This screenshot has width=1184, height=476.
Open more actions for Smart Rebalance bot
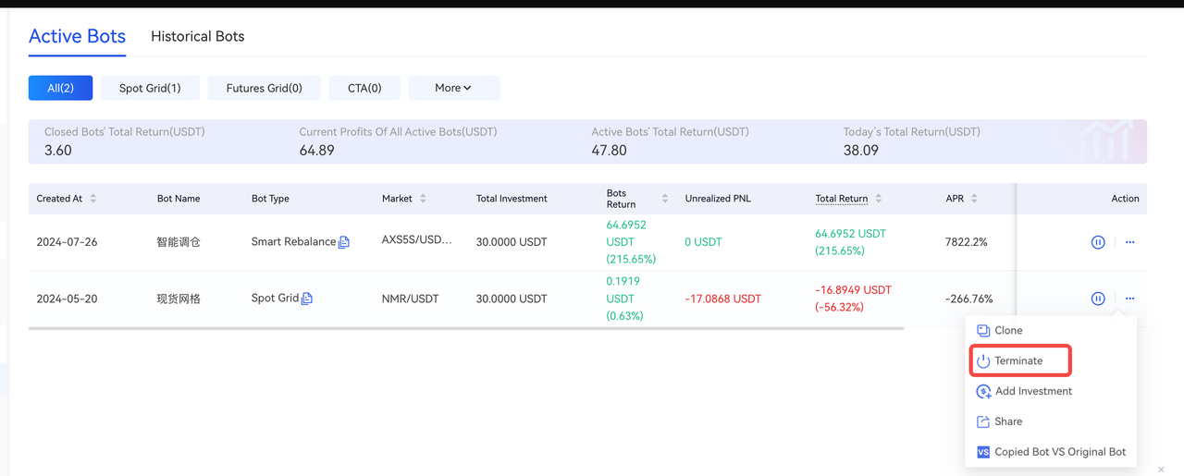pos(1129,242)
